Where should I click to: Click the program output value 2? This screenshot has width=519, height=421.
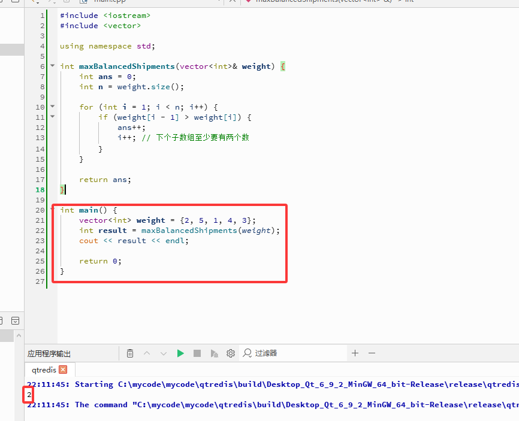pos(29,395)
